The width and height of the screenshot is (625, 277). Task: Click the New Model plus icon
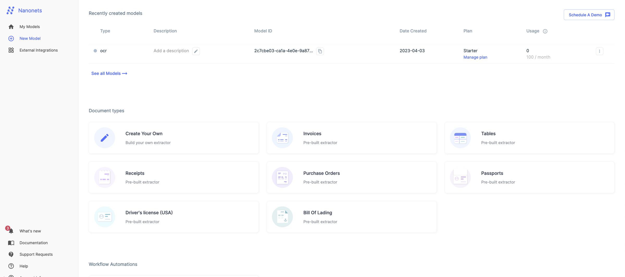click(x=11, y=38)
